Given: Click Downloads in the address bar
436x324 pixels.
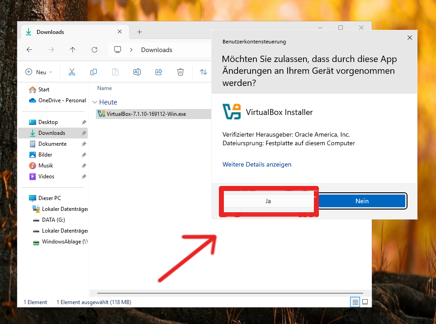Looking at the screenshot, I should 156,50.
